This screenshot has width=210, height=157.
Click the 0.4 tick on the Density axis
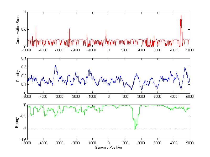pos(24,58)
